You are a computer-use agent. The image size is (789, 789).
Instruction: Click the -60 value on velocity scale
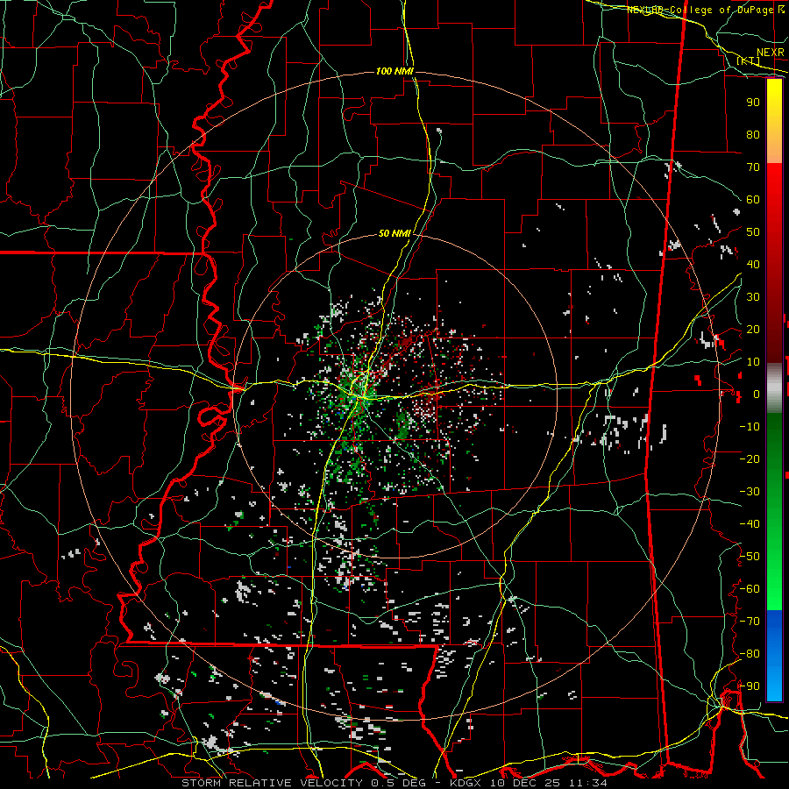(750, 589)
